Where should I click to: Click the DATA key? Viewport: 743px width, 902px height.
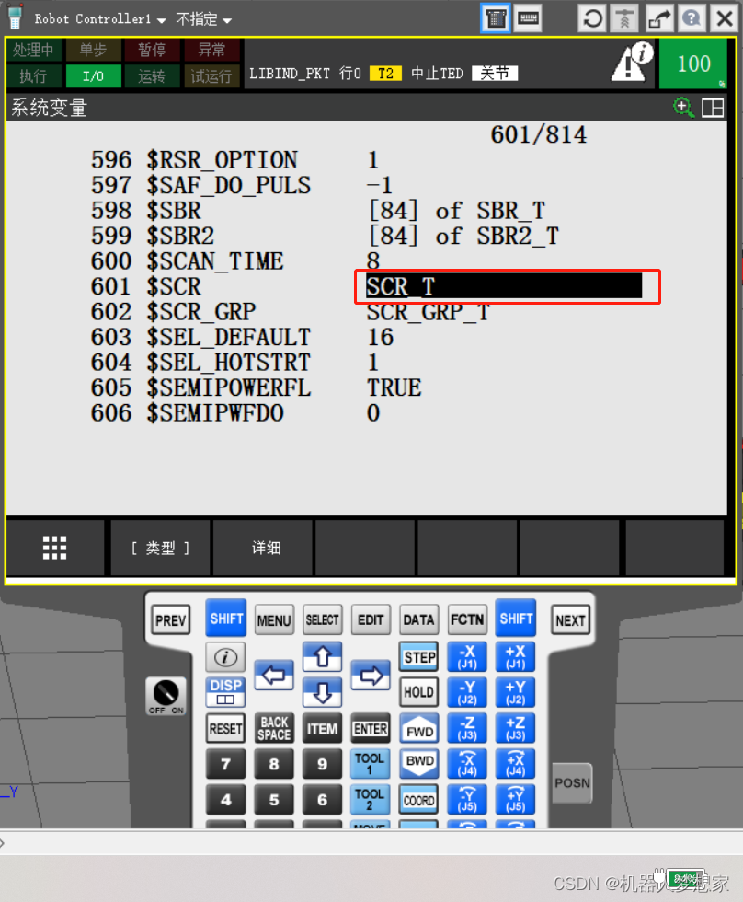419,619
